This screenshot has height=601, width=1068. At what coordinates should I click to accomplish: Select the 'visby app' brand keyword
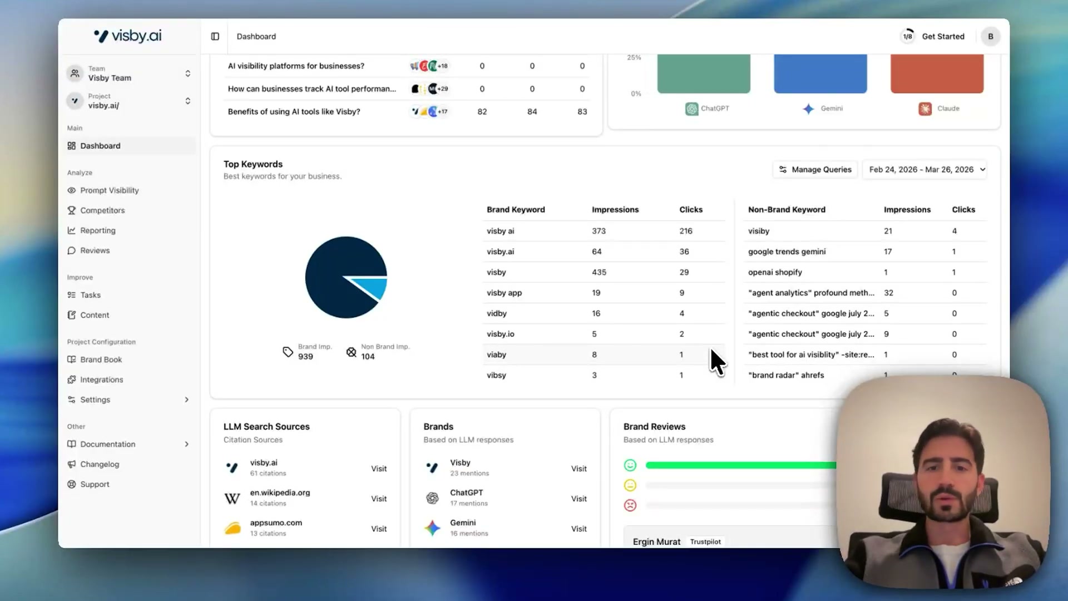[504, 293]
